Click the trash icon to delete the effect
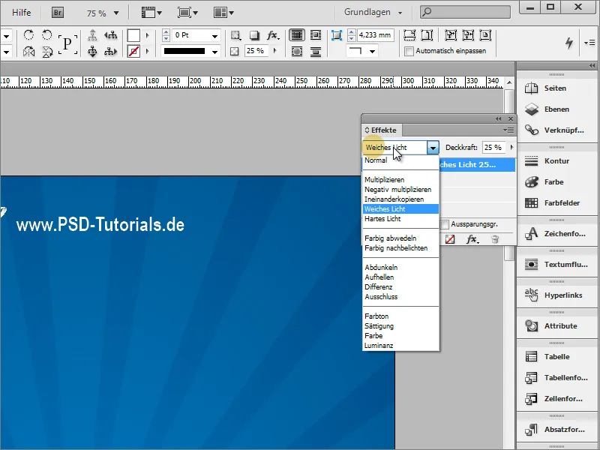 496,239
